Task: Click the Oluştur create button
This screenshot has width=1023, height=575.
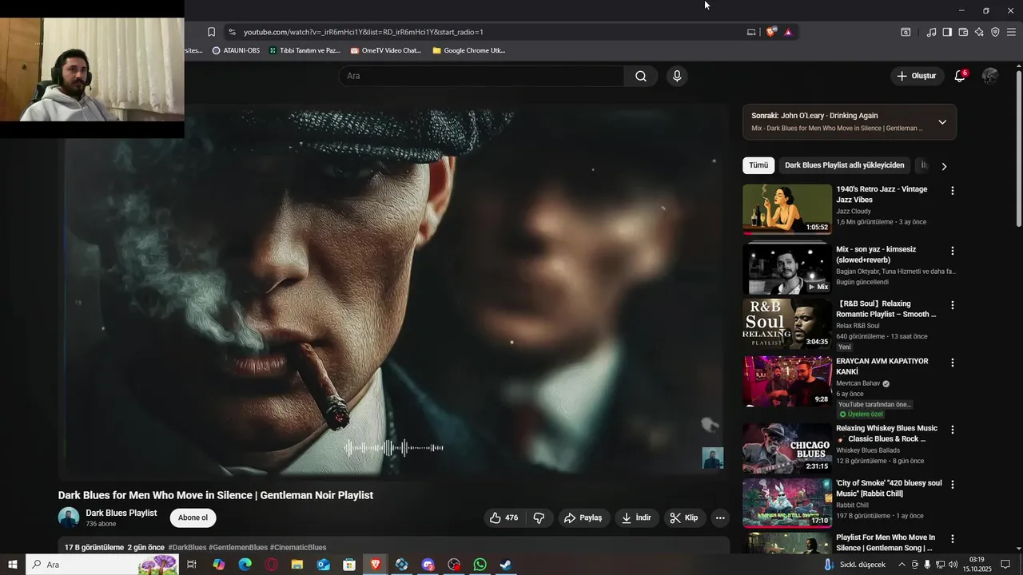Action: click(916, 76)
